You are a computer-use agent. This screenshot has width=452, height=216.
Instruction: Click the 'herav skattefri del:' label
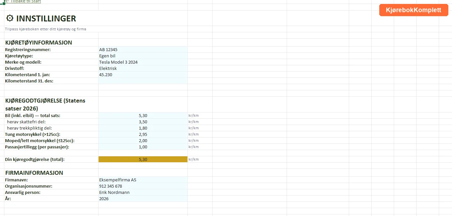coord(26,122)
